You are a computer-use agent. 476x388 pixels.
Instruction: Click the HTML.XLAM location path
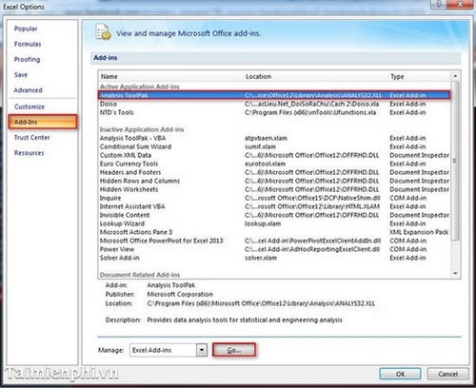point(312,206)
